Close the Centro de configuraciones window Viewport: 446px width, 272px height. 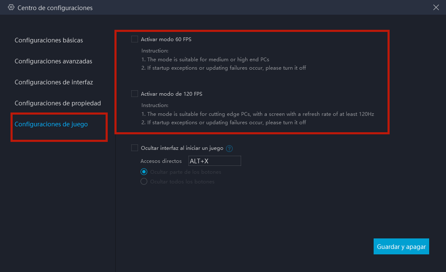click(436, 7)
